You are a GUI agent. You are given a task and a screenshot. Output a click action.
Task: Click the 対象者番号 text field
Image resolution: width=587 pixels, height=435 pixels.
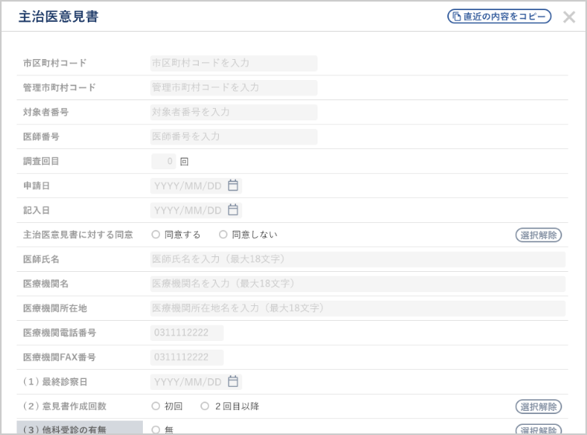pos(234,112)
